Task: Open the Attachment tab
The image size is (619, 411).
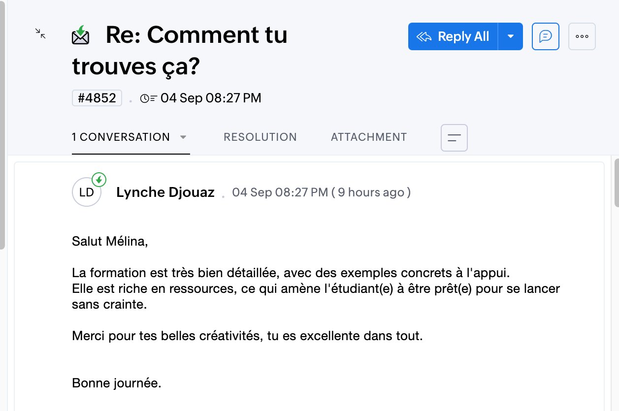Action: [x=369, y=137]
